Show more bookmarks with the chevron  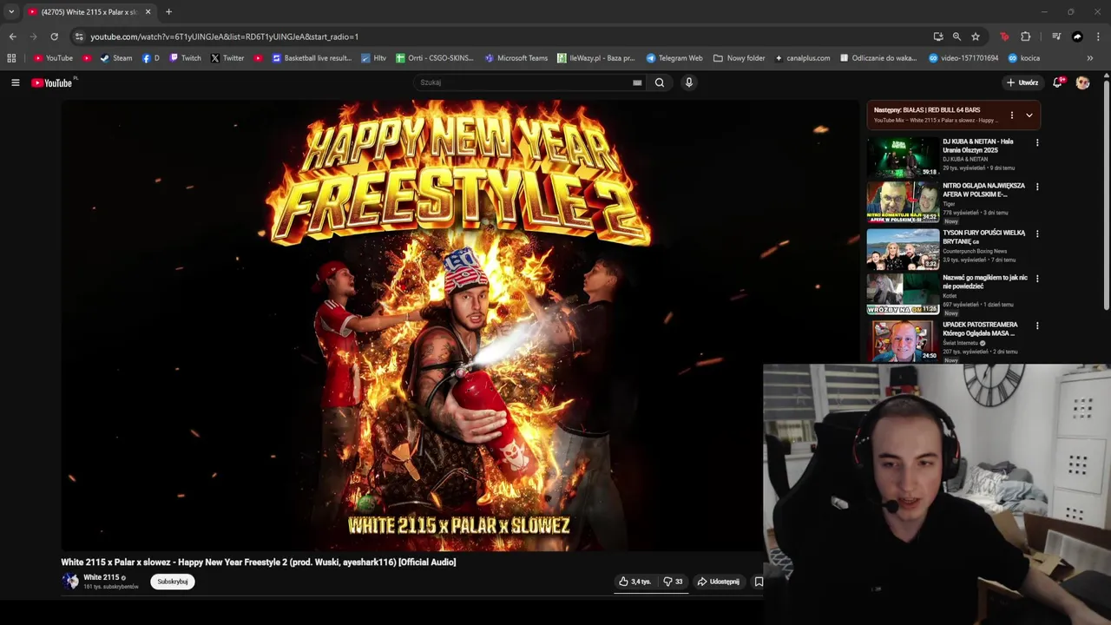1090,58
